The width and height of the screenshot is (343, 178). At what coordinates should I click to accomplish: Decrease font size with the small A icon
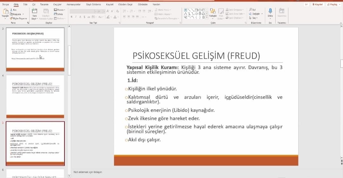click(112, 11)
